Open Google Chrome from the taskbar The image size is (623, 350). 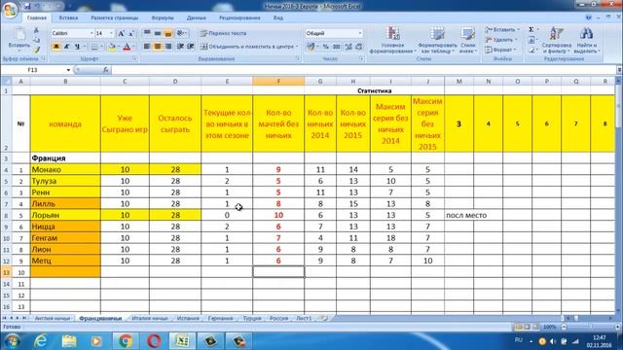click(x=126, y=341)
